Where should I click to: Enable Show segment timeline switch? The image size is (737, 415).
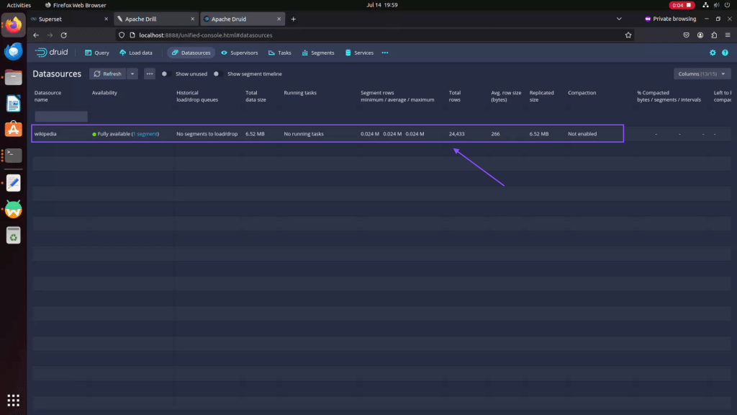pos(216,73)
